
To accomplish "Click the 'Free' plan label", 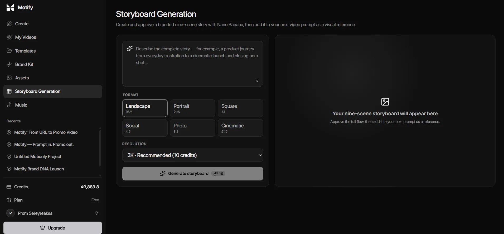I will [95, 200].
